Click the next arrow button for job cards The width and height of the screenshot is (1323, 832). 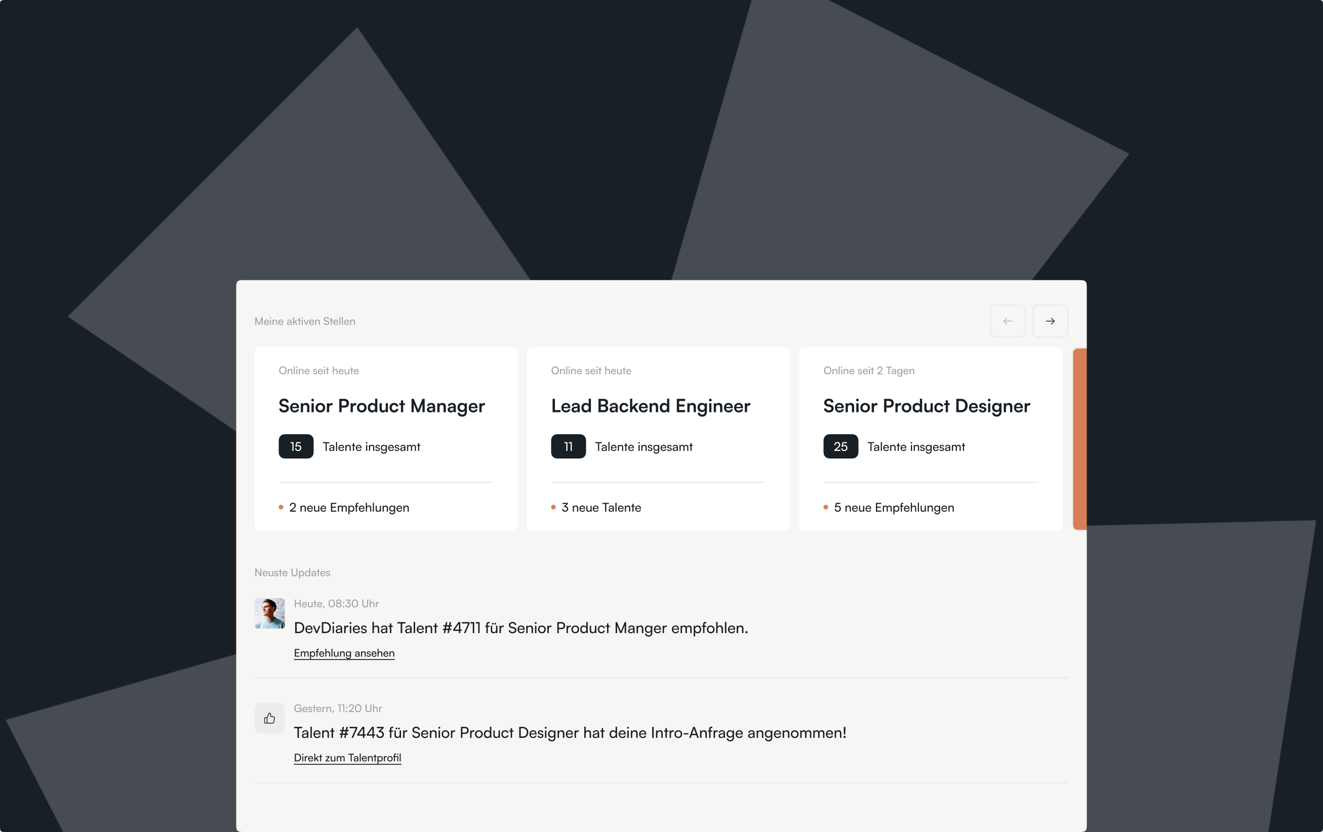(x=1050, y=321)
